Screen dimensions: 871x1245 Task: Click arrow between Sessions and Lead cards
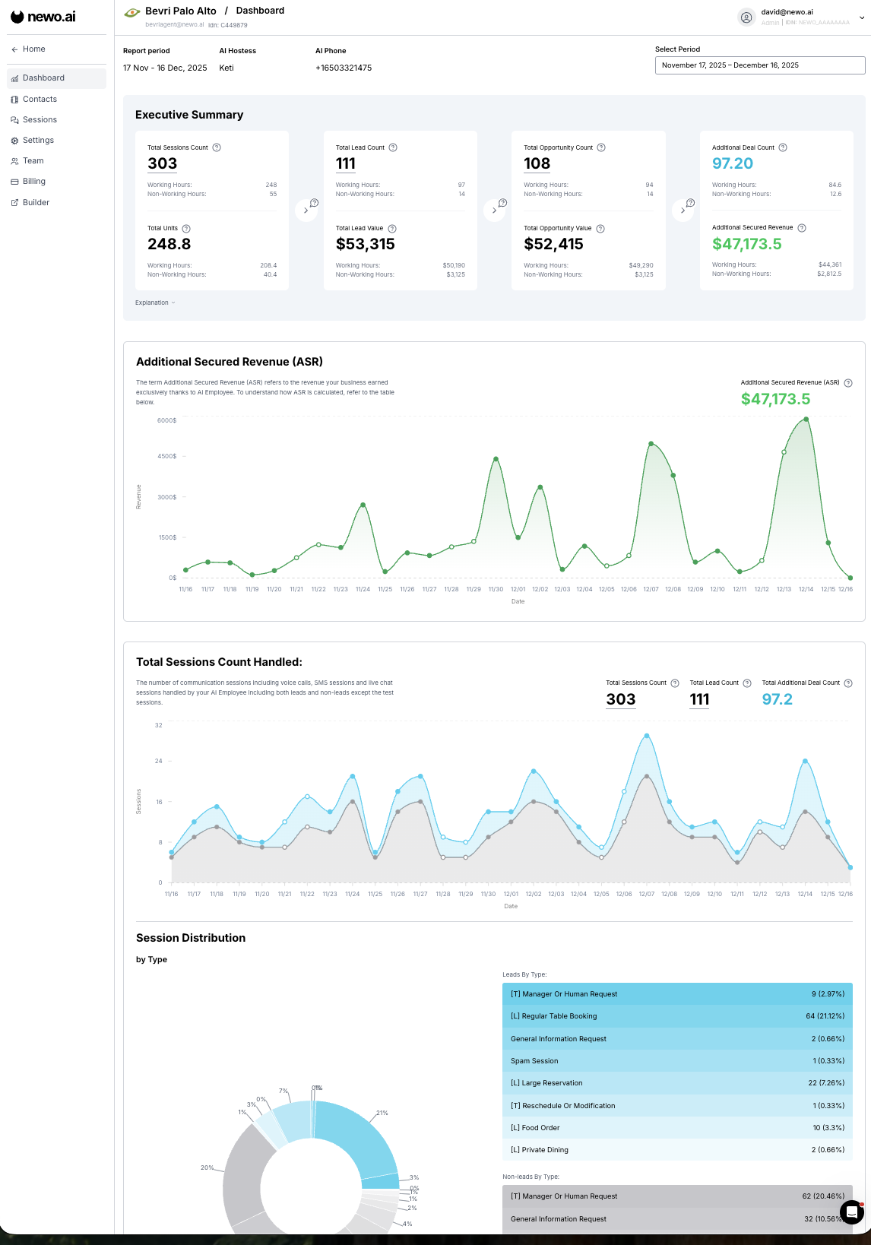pyautogui.click(x=306, y=211)
